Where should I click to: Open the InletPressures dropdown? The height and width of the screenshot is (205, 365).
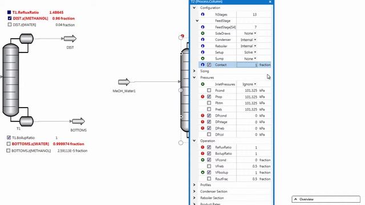pos(249,84)
